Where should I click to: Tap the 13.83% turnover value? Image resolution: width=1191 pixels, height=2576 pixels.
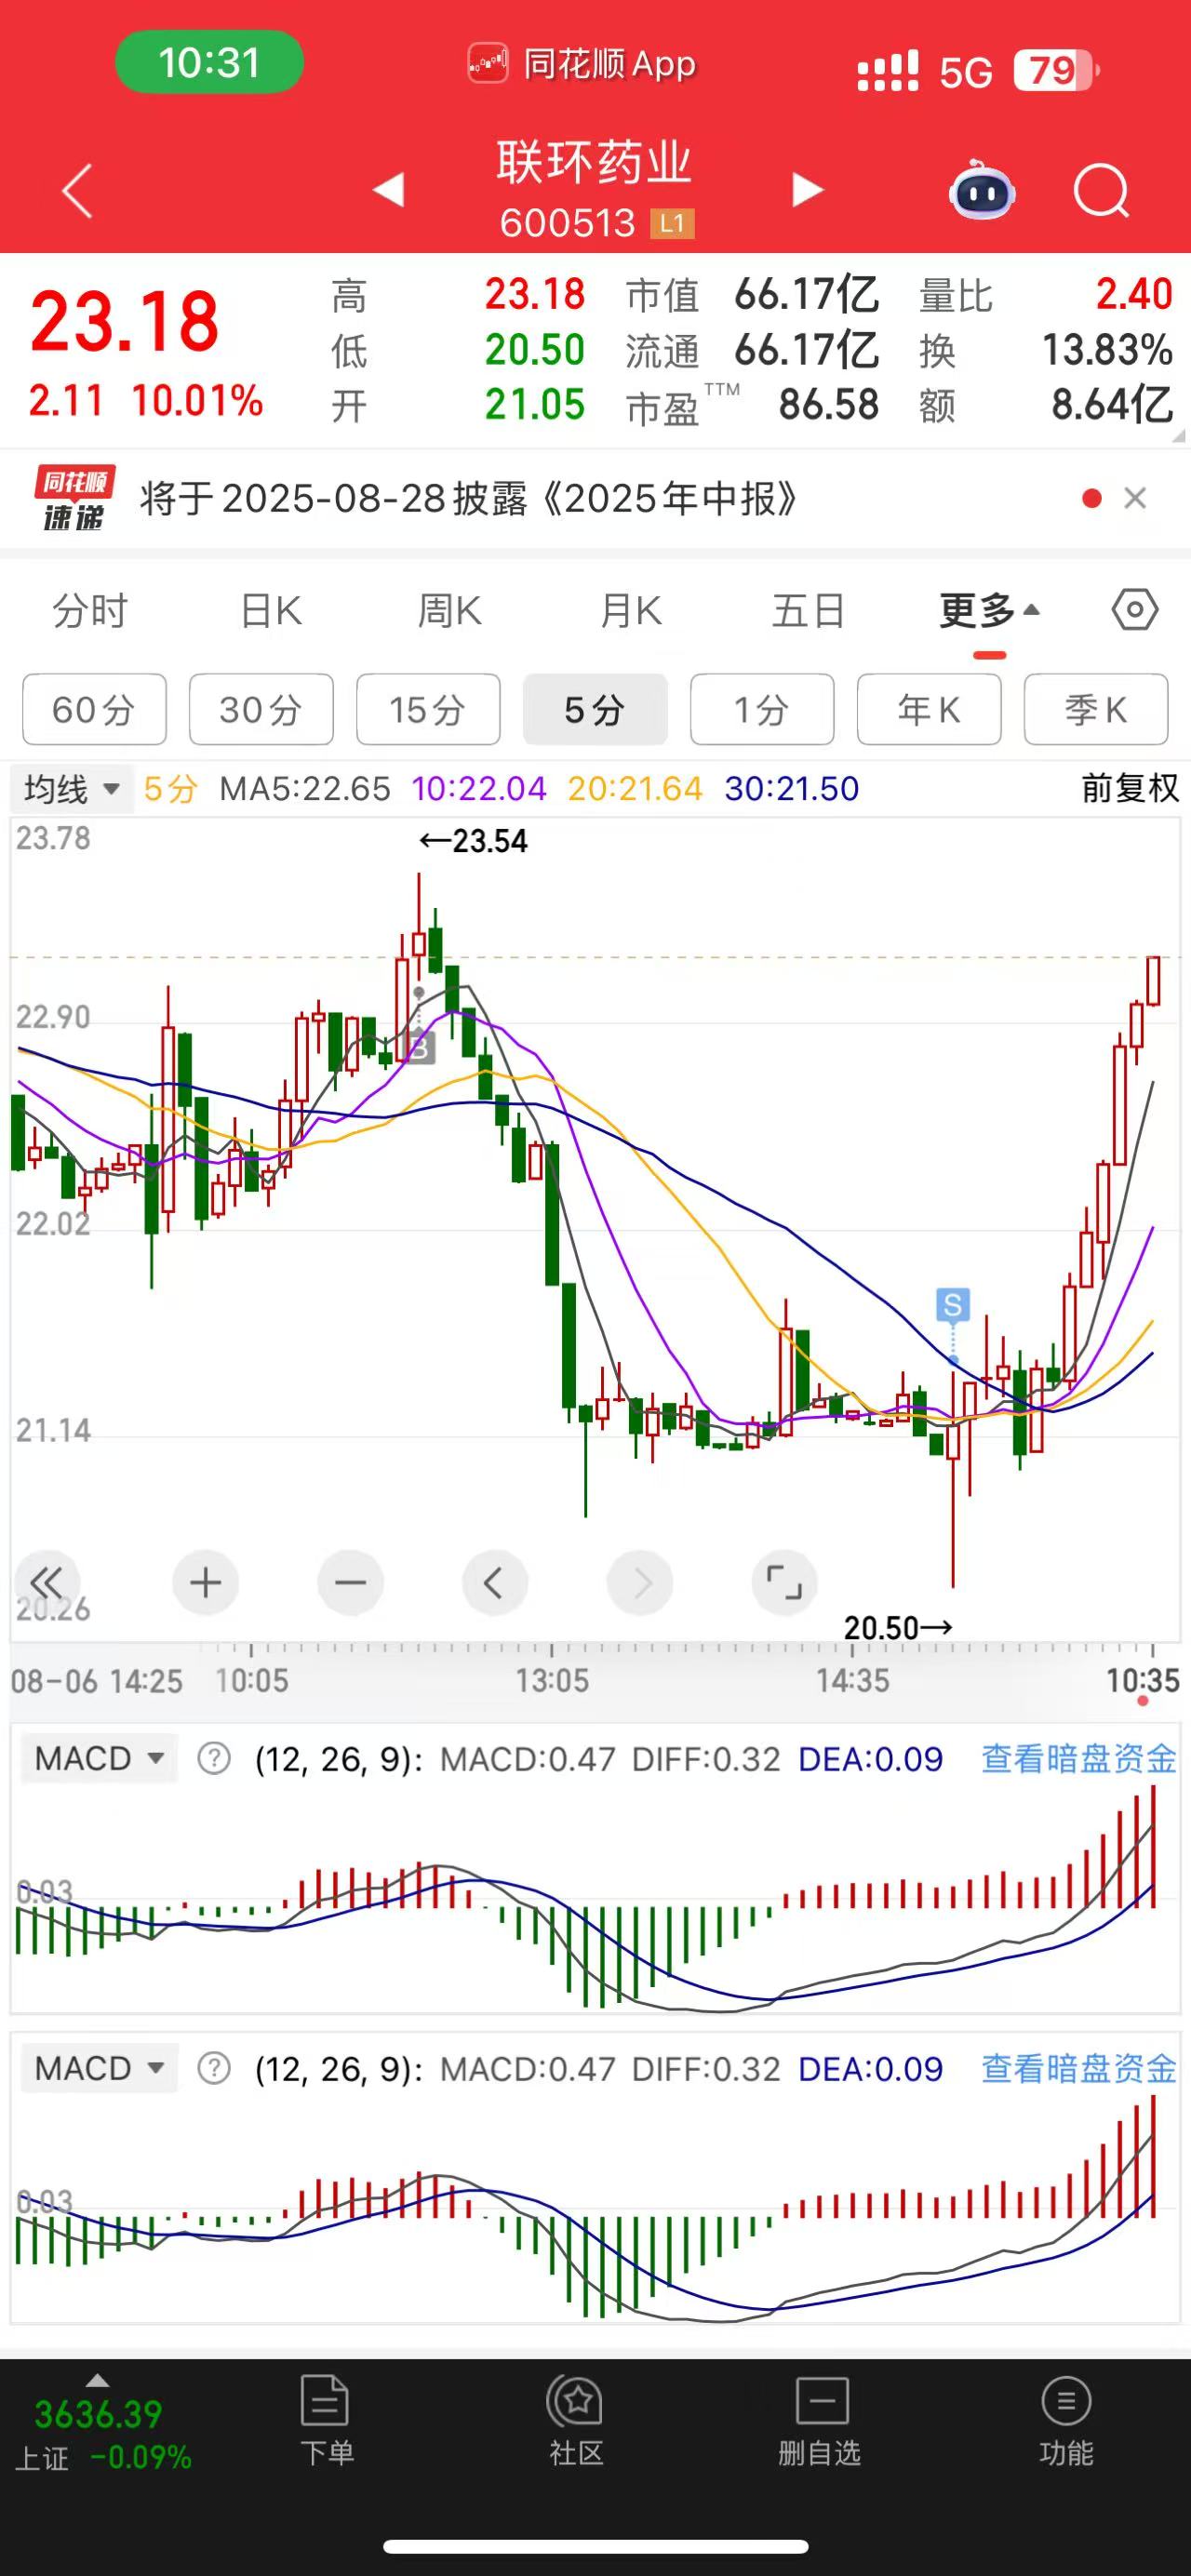pos(1107,350)
